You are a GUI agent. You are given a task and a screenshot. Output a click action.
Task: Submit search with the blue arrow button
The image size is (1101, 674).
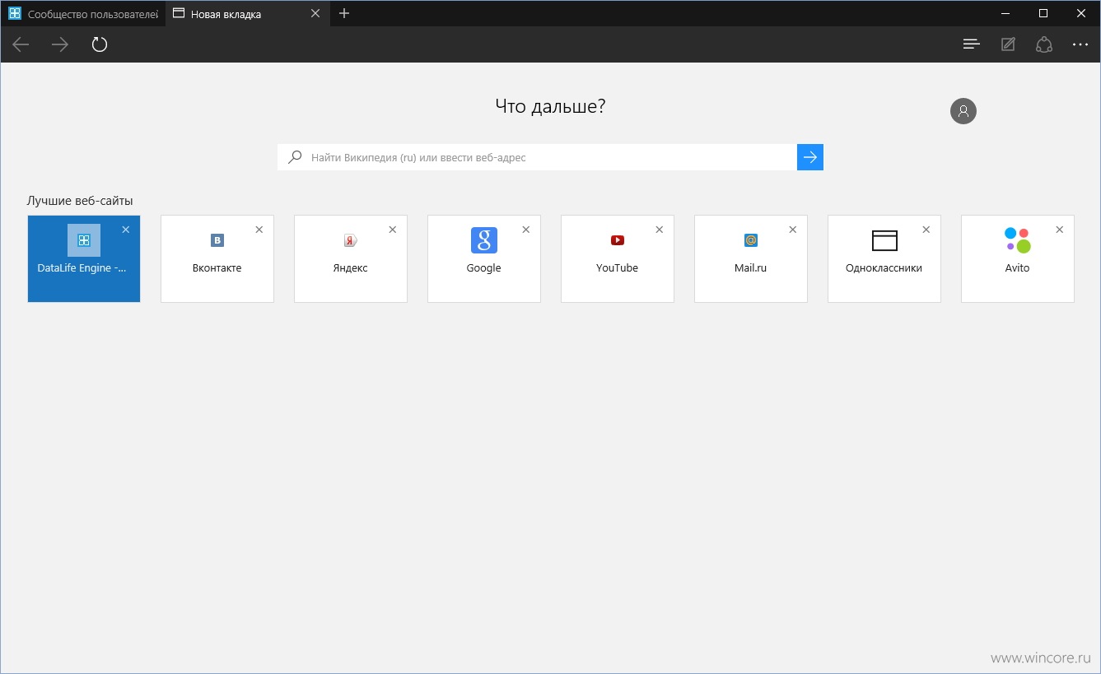(x=810, y=157)
